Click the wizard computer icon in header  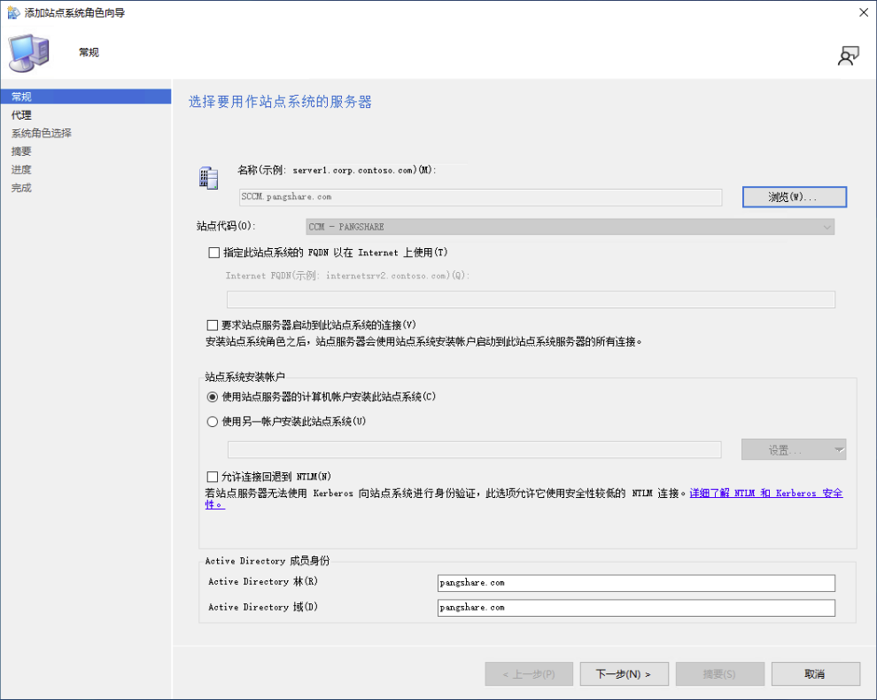click(29, 52)
